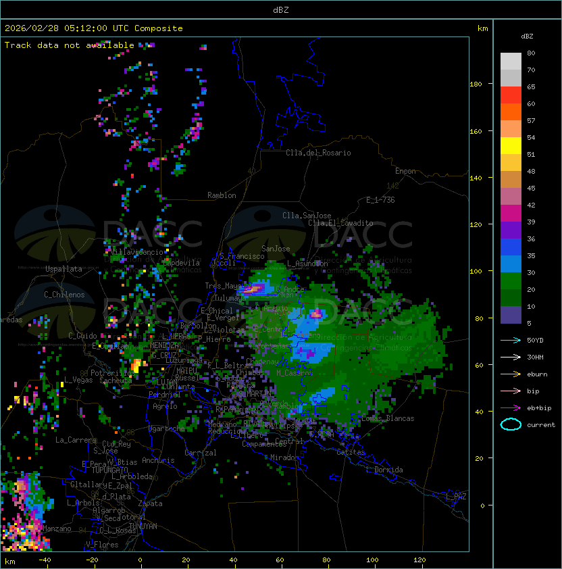Click the 'dBZ' heading above the color scale
This screenshot has width=562, height=569.
527,36
